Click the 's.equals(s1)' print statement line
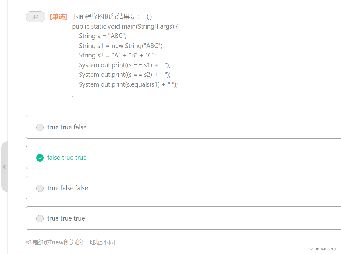Image resolution: width=341 pixels, height=254 pixels. coord(128,84)
